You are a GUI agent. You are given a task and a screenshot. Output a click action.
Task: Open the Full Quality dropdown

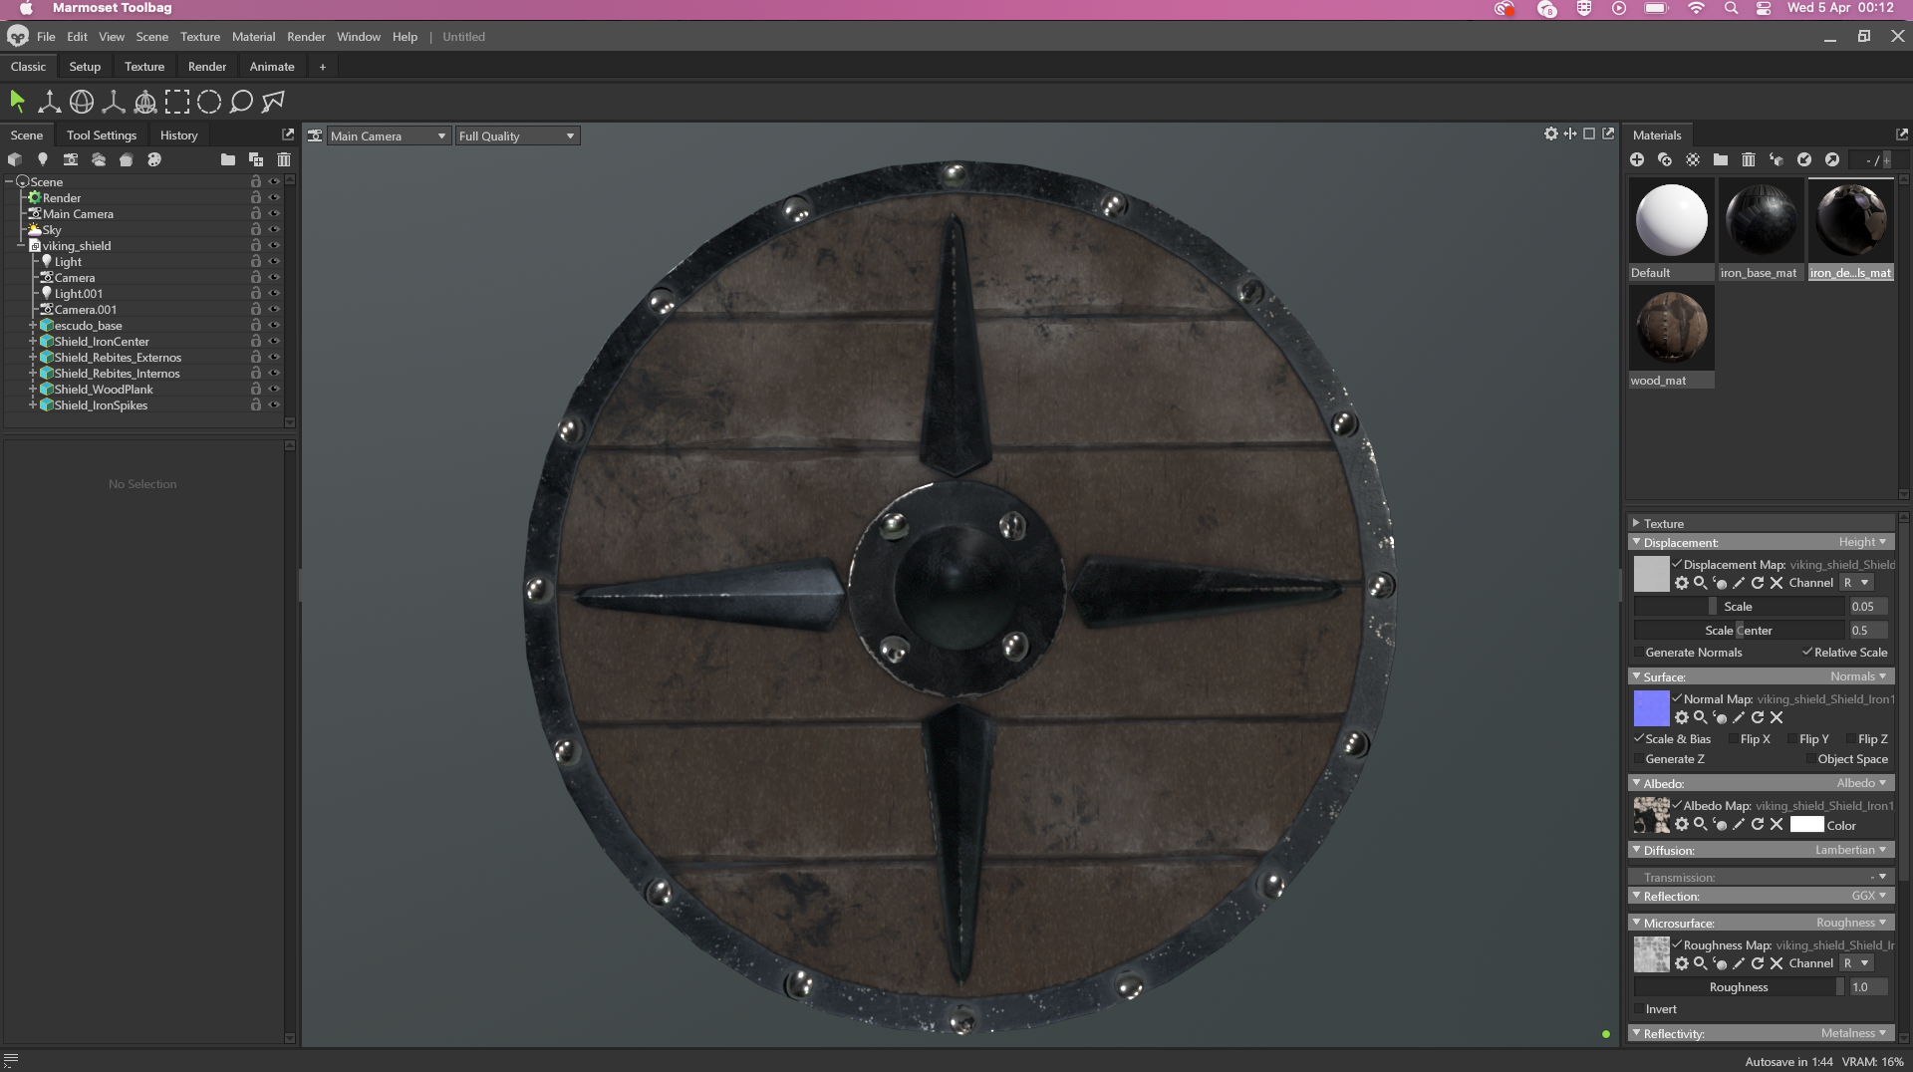pyautogui.click(x=517, y=136)
